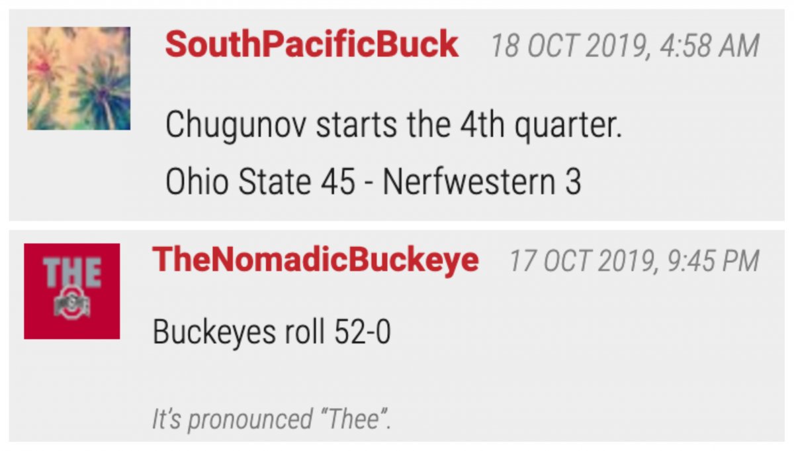
Task: Visit SouthPacificBuck's profile via username
Action: pos(312,45)
